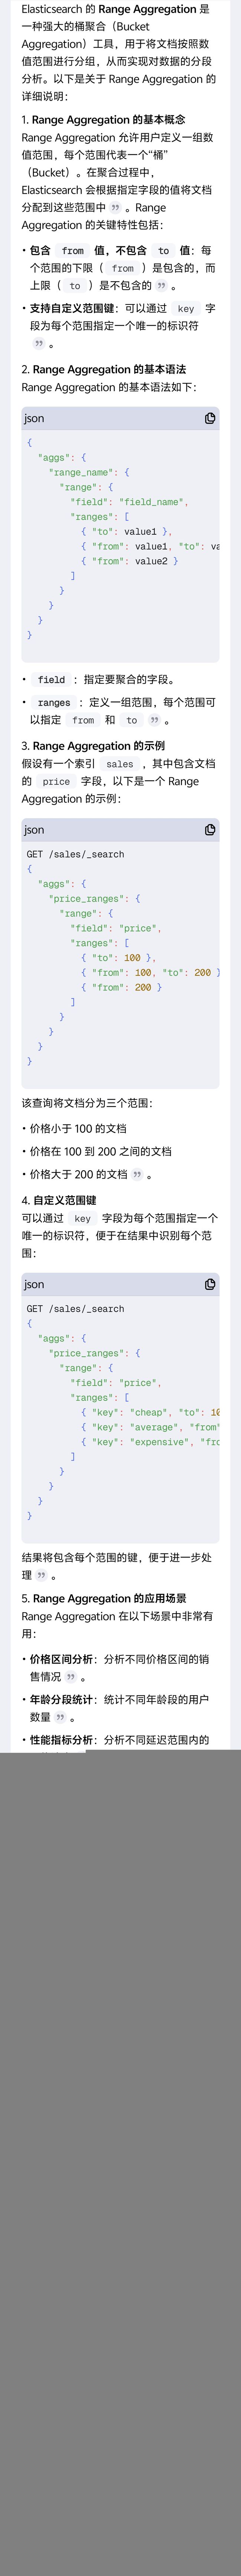Click inline 'key' code in 支持自定义范围键 bullet
This screenshot has height=2576, width=241.
click(x=186, y=309)
